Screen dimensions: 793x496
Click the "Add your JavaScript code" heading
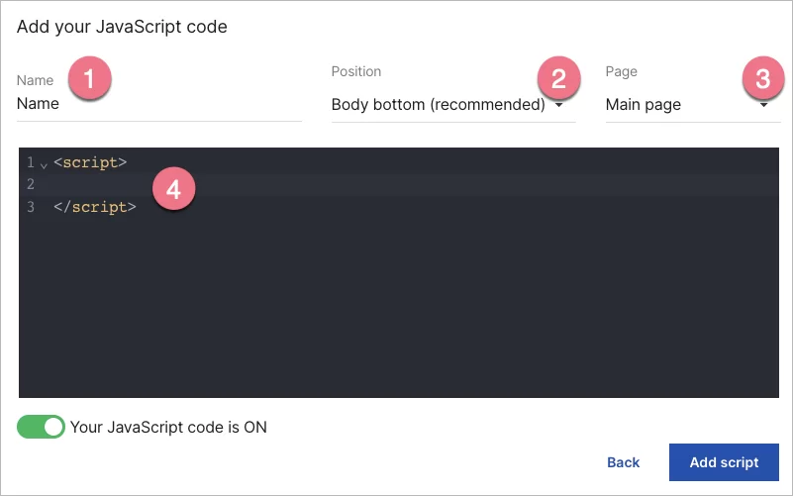pyautogui.click(x=122, y=27)
